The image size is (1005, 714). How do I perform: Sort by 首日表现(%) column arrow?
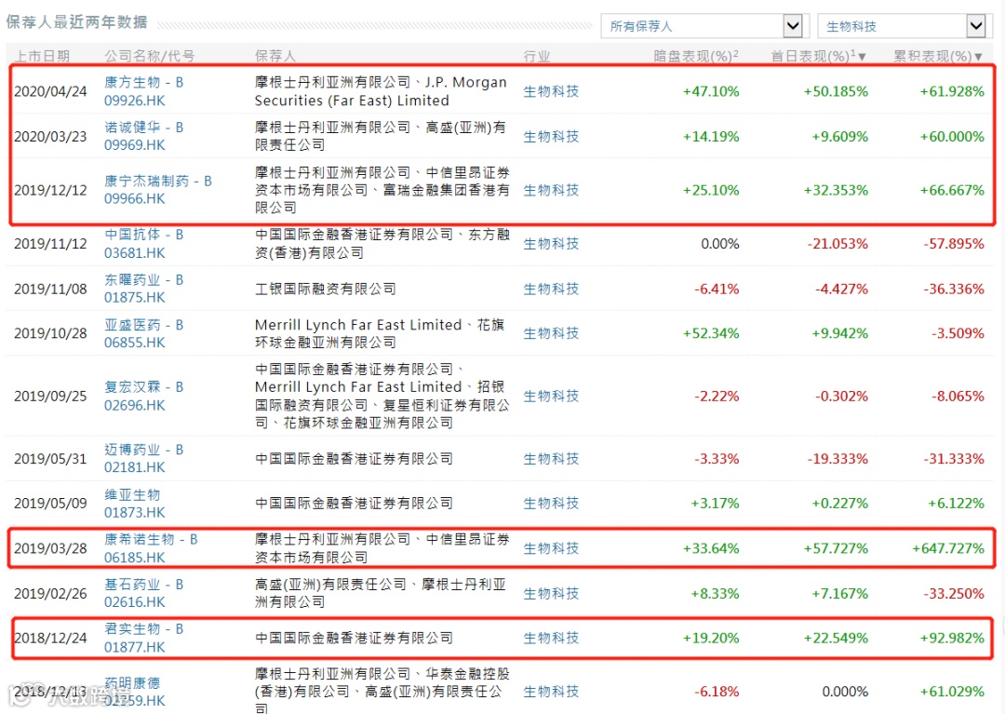coord(862,57)
